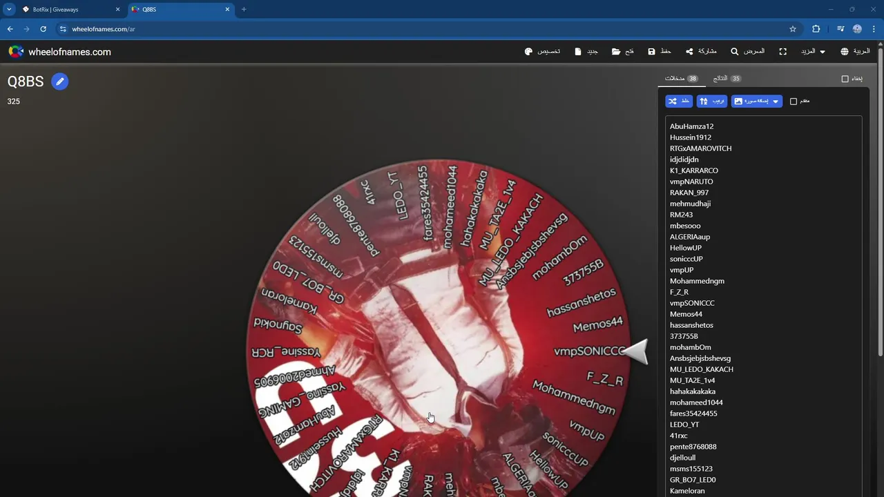The height and width of the screenshot is (497, 884).
Task: Open the browser tab search dropdown
Action: point(8,10)
